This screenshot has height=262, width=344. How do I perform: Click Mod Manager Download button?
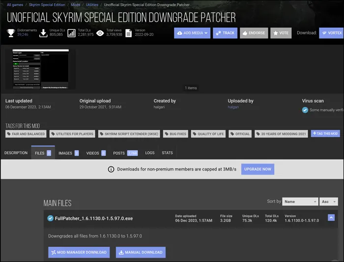pyautogui.click(x=79, y=252)
